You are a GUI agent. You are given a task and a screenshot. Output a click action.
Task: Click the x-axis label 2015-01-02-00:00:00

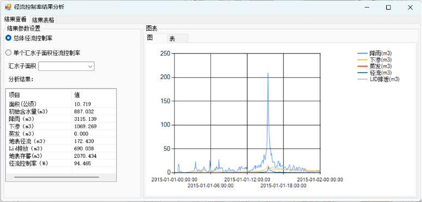click(320, 179)
